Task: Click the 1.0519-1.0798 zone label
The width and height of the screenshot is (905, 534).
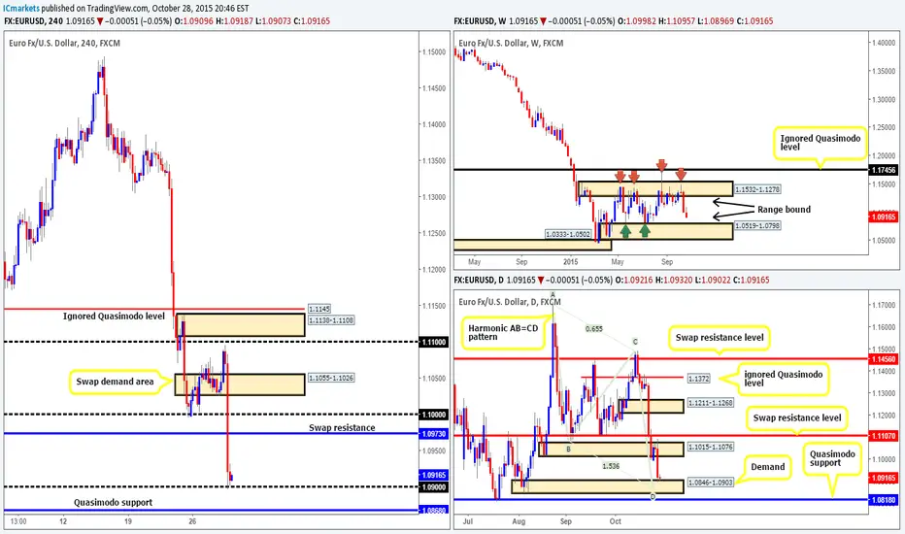Action: [x=757, y=225]
